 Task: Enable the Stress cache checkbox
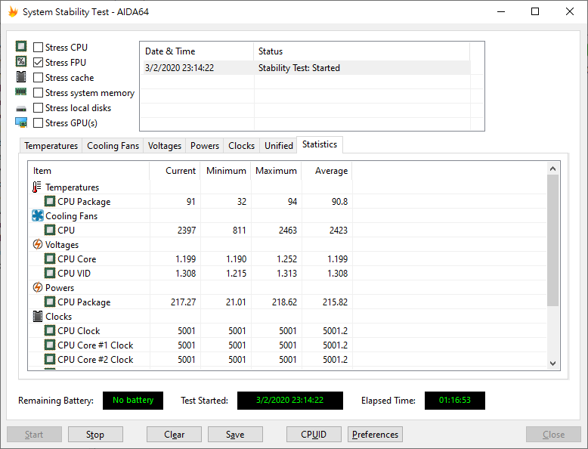tap(38, 77)
